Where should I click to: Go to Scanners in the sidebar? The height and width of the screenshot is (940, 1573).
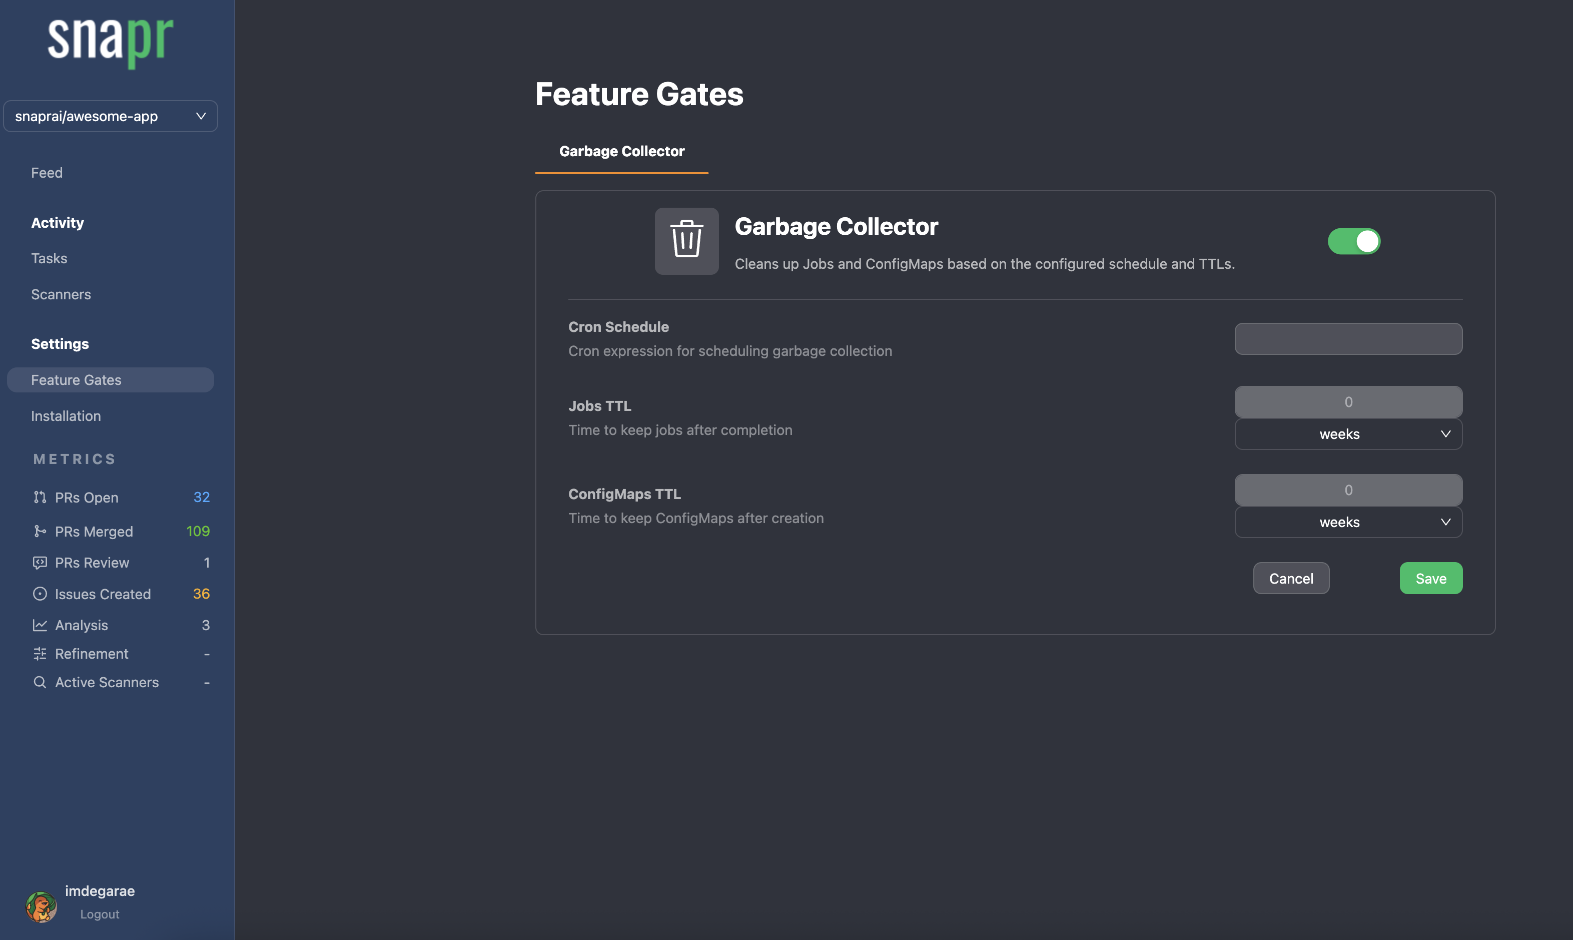[61, 294]
